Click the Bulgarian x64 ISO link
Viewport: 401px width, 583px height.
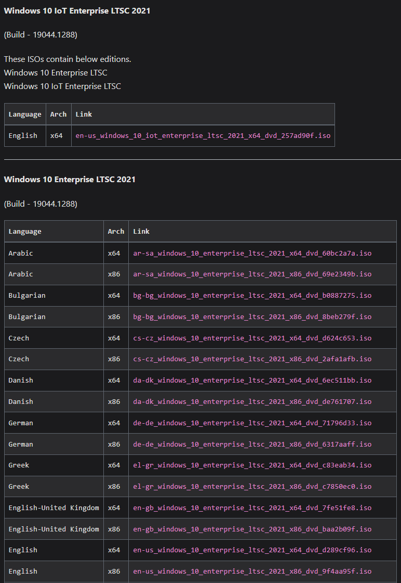[252, 296]
